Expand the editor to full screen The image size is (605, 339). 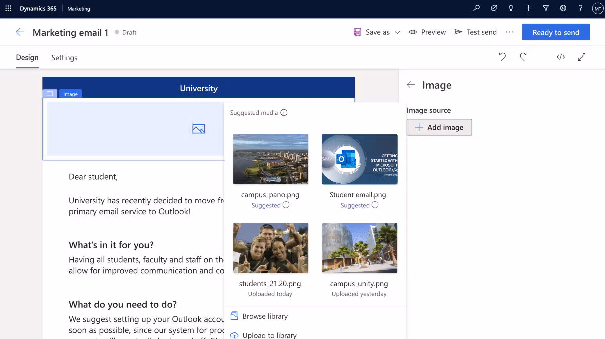(582, 57)
